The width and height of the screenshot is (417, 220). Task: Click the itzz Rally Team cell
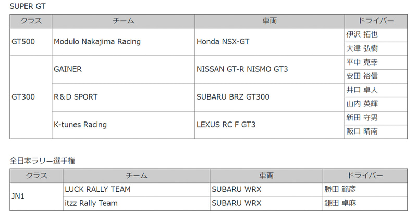pyautogui.click(x=91, y=203)
